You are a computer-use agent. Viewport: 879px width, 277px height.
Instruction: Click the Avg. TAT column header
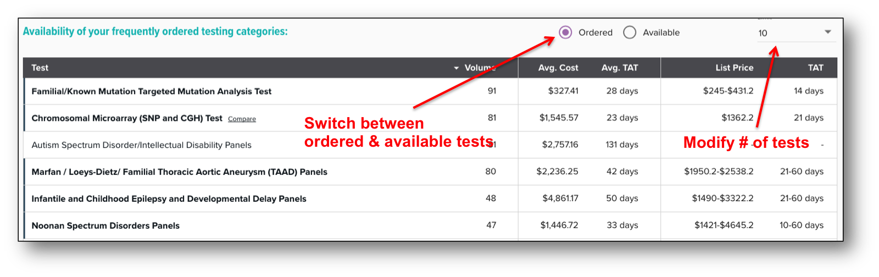tap(619, 68)
